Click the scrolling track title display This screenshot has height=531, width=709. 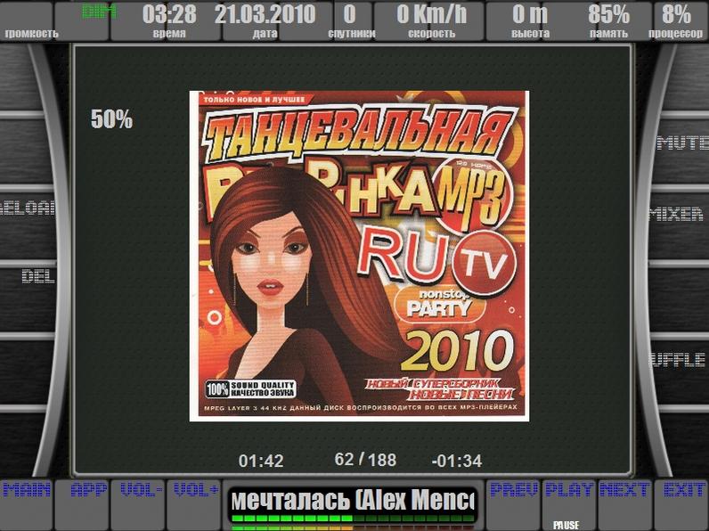click(x=353, y=502)
